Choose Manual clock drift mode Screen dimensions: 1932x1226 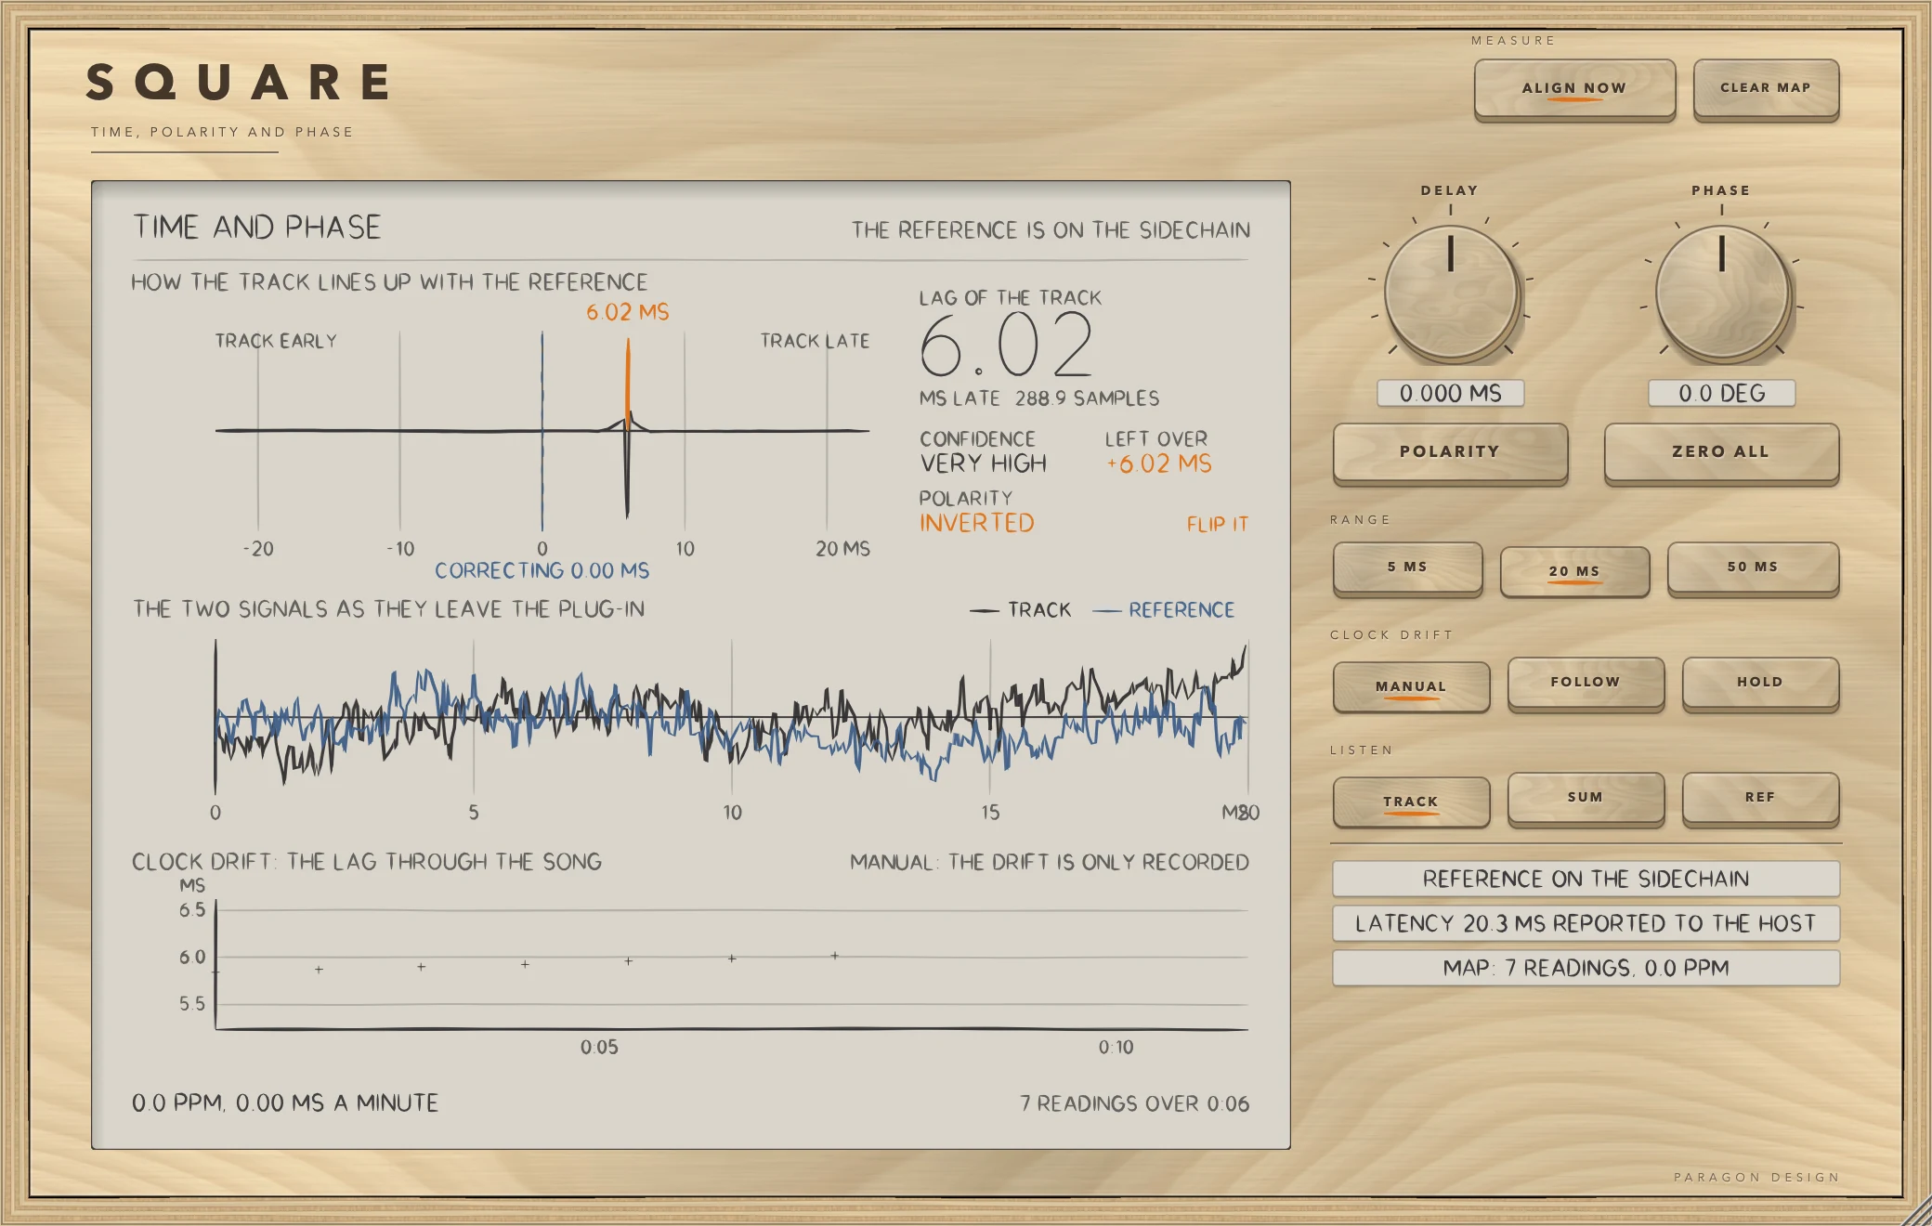[1411, 686]
